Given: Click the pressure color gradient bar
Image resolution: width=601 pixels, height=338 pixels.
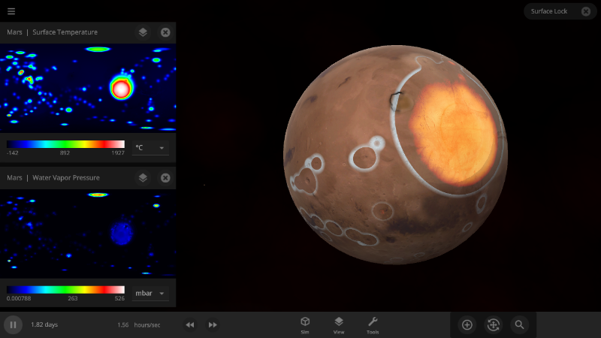Looking at the screenshot, I should click(x=65, y=290).
